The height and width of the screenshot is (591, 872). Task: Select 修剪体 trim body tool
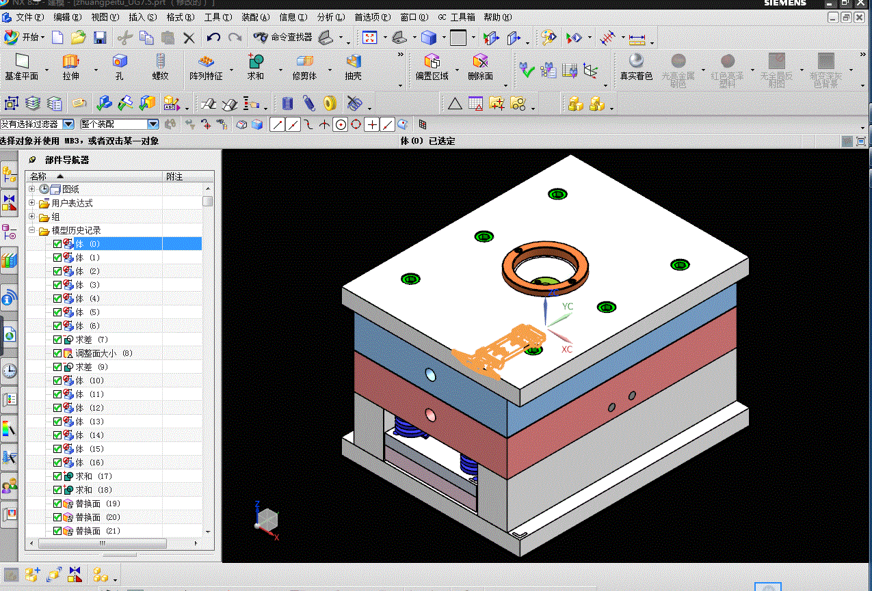(304, 68)
